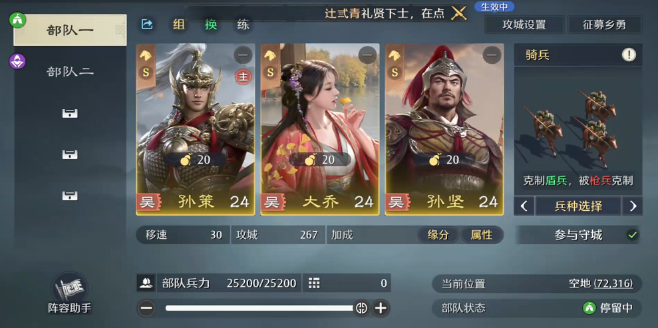Toggle the 参与守城 checkmark
This screenshot has height=328, width=658.
[x=632, y=236]
